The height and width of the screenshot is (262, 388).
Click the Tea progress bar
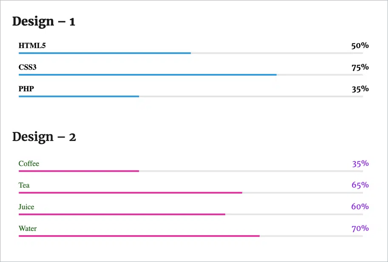pos(191,192)
